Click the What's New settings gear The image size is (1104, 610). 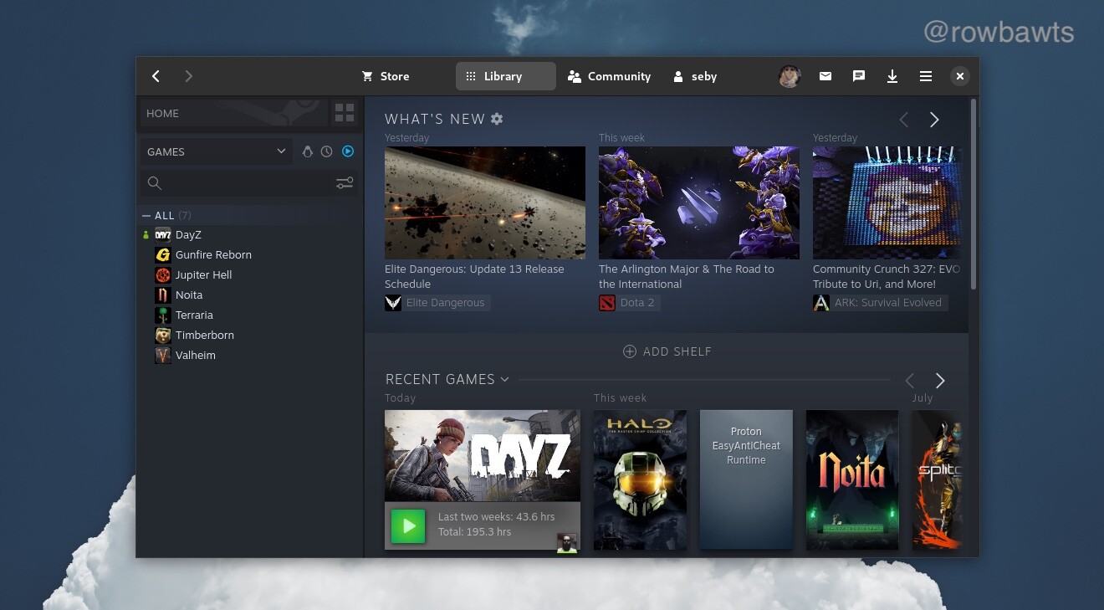497,119
